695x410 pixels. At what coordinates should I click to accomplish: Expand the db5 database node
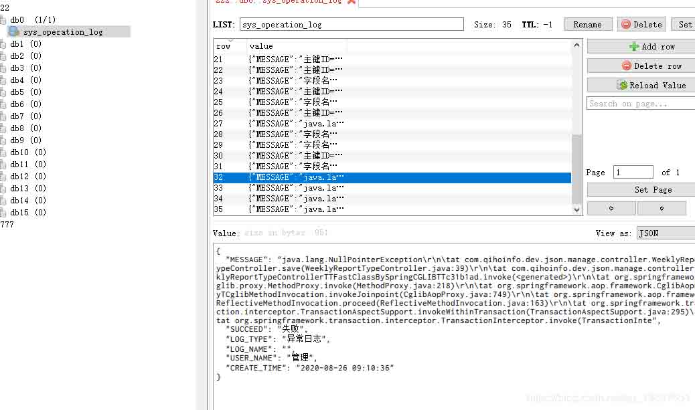pyautogui.click(x=3, y=92)
